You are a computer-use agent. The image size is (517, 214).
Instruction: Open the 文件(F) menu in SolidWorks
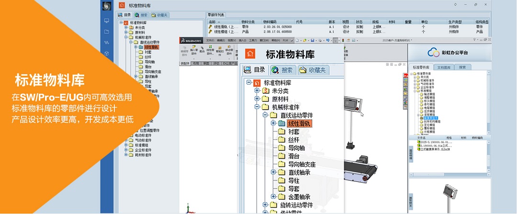point(210,41)
